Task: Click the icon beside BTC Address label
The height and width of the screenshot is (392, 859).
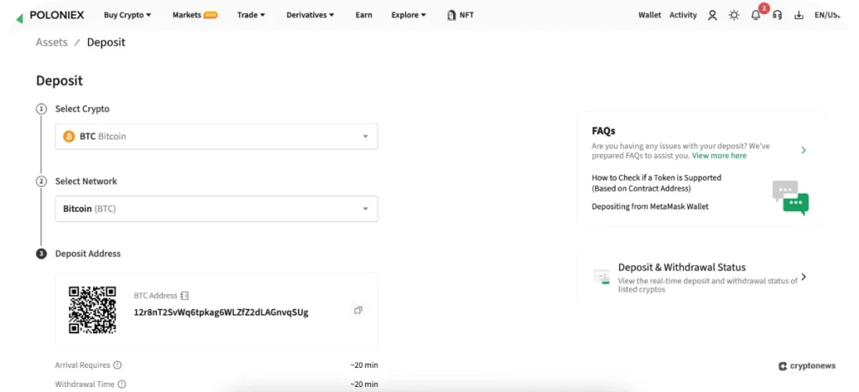Action: (185, 296)
